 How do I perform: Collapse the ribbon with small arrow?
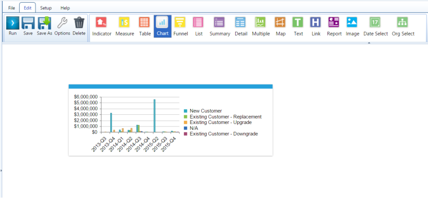(x=369, y=43)
